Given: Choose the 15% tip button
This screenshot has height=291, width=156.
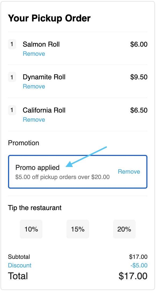Looking at the screenshot, I should coord(78,229).
